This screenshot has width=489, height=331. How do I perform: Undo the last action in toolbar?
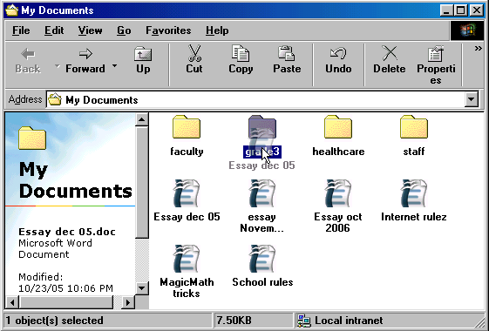[338, 61]
